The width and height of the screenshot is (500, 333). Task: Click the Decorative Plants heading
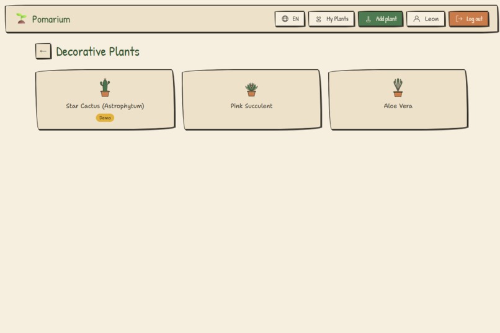point(97,51)
